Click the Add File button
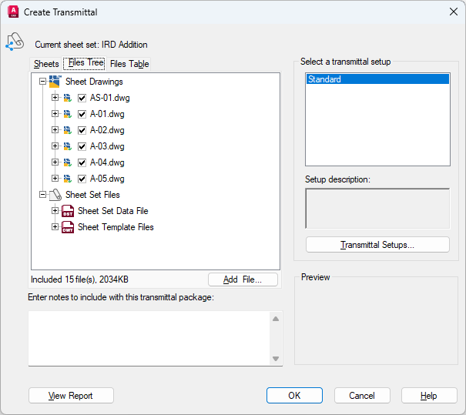Image resolution: width=466 pixels, height=415 pixels. tap(242, 279)
